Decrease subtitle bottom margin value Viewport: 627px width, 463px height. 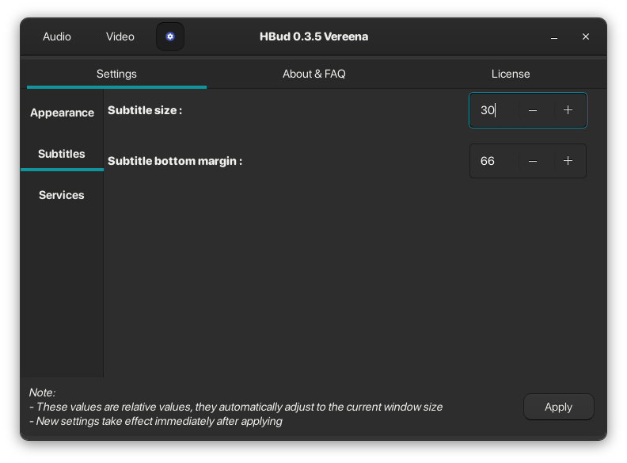[533, 161]
